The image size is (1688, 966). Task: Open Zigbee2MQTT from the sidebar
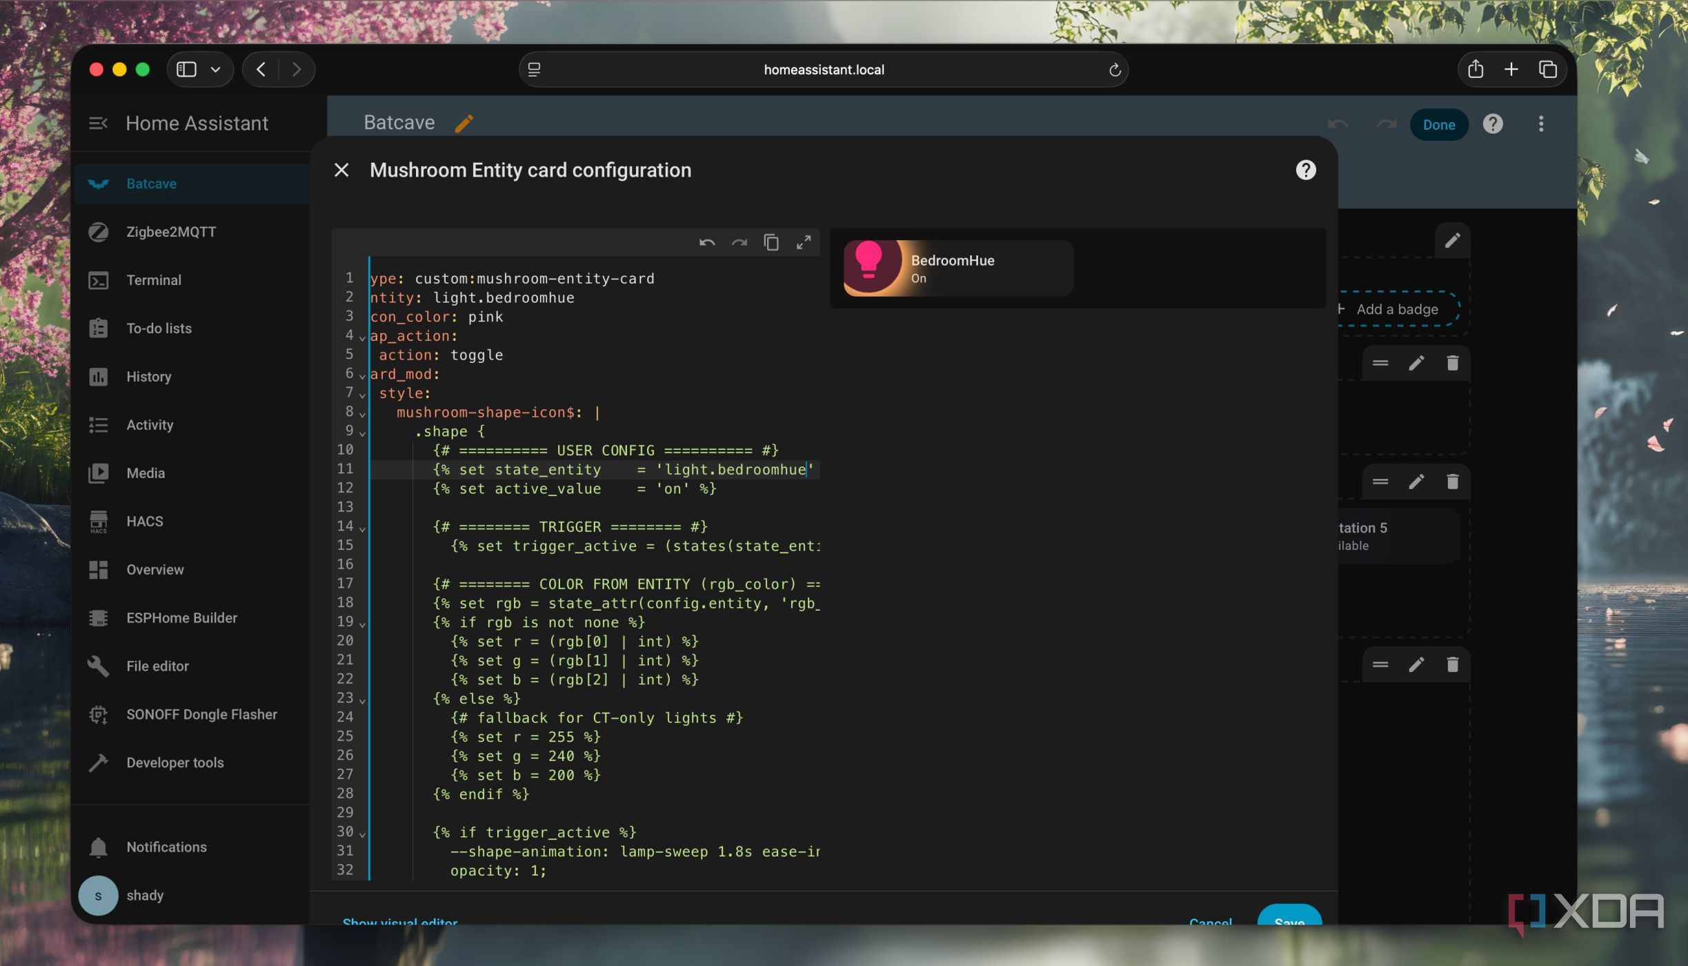171,232
